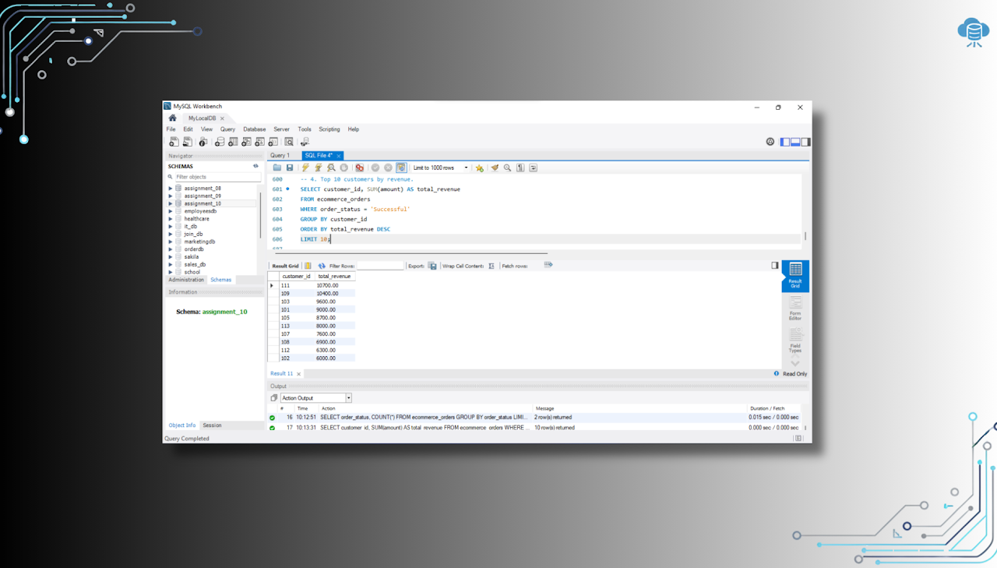Open a script file in editor
This screenshot has width=997, height=568.
tap(277, 168)
